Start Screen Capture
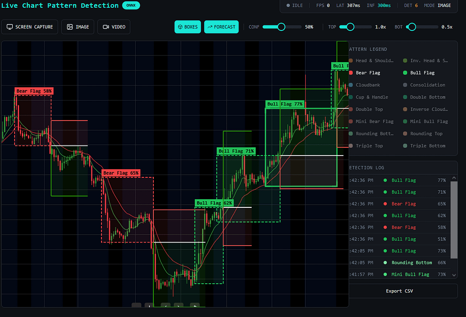The image size is (466, 317). [30, 27]
